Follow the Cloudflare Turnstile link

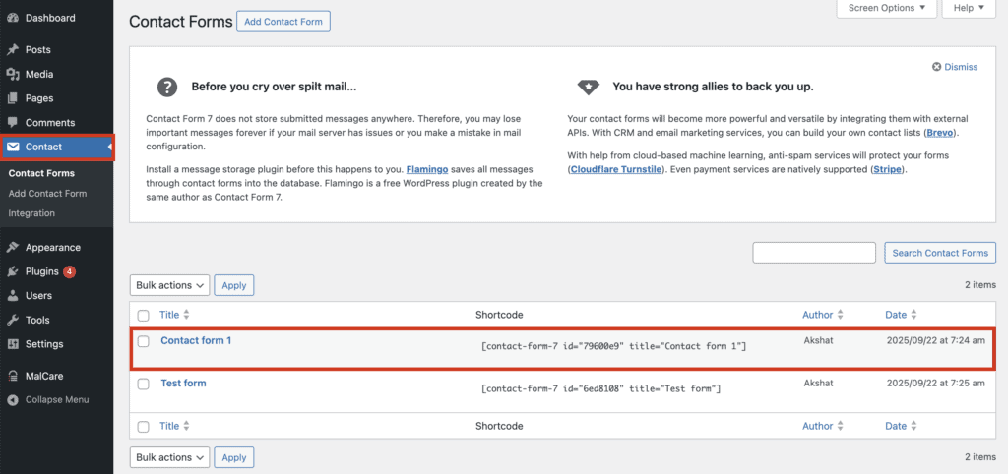(615, 170)
